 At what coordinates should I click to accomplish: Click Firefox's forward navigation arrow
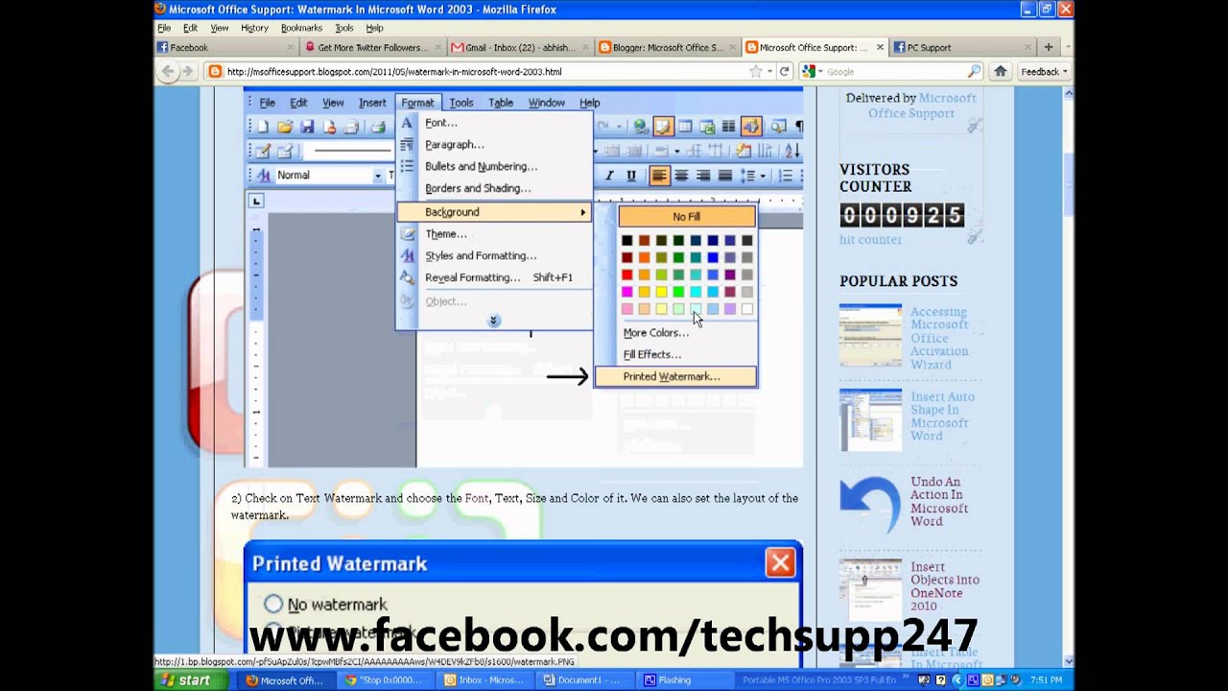pos(189,71)
